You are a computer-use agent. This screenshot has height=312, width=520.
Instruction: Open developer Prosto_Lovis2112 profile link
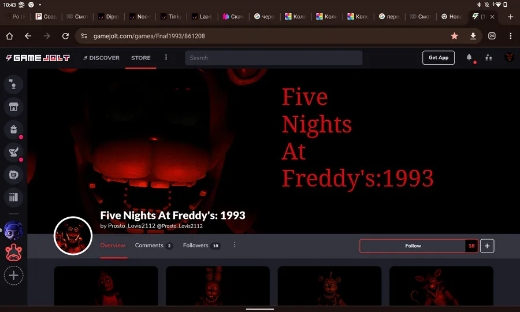[x=132, y=226]
